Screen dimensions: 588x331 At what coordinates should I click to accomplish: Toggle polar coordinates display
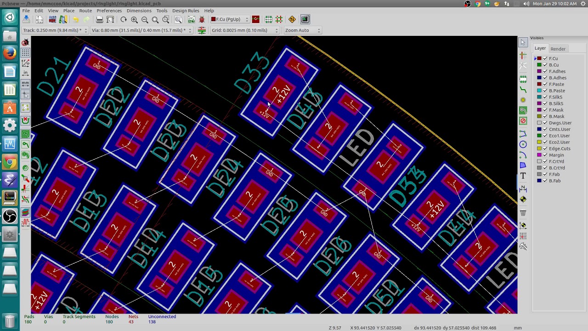(x=25, y=63)
